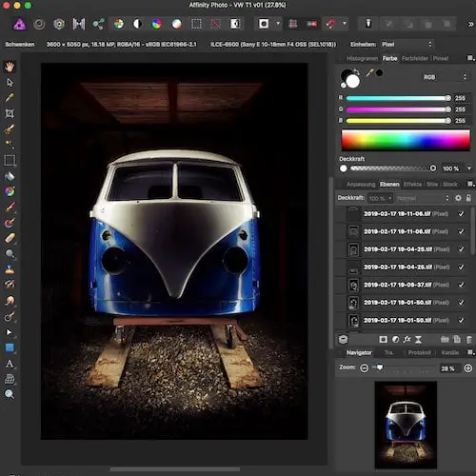Open the Color panel options menu
This screenshot has height=476, width=476.
click(x=470, y=58)
